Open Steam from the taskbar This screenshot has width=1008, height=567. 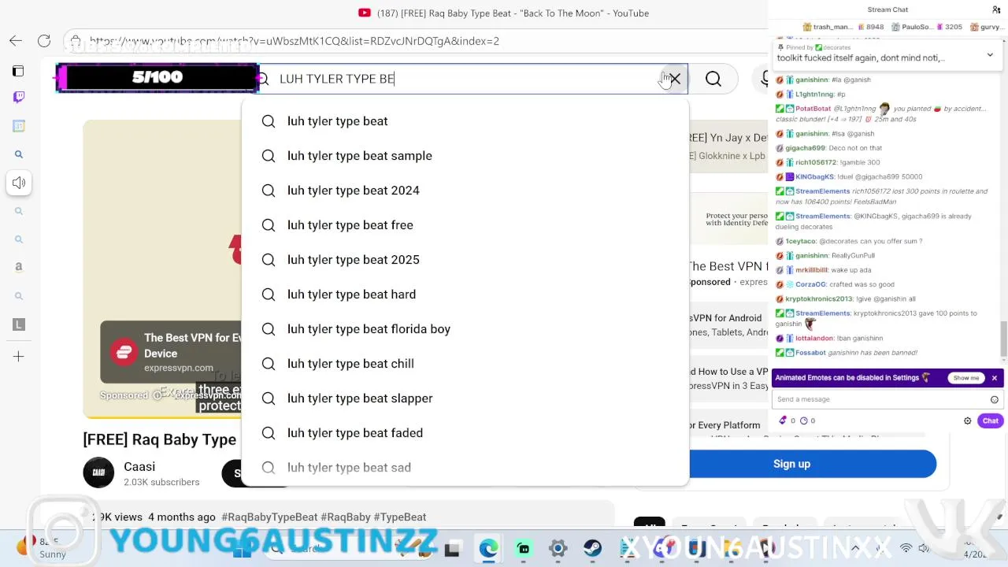(x=592, y=549)
